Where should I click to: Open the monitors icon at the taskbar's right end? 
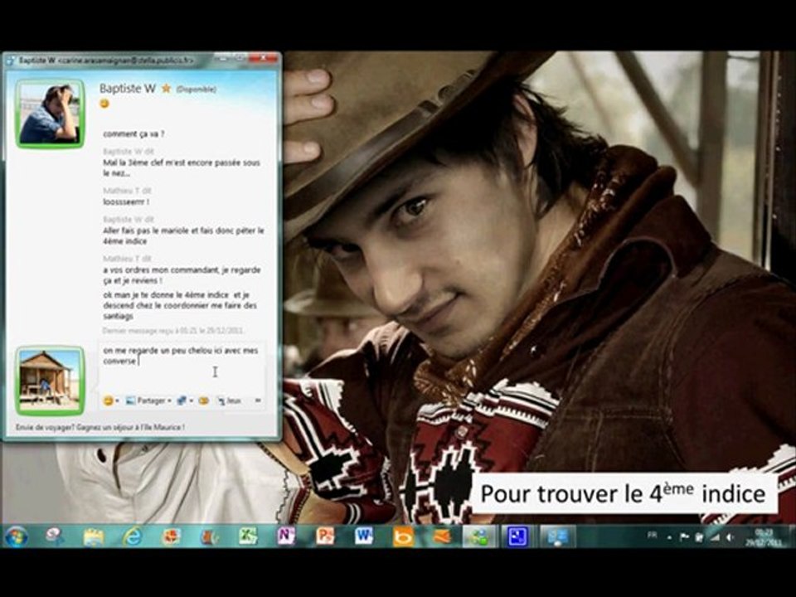[557, 536]
